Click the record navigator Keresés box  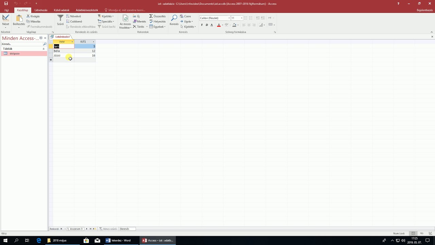click(127, 229)
